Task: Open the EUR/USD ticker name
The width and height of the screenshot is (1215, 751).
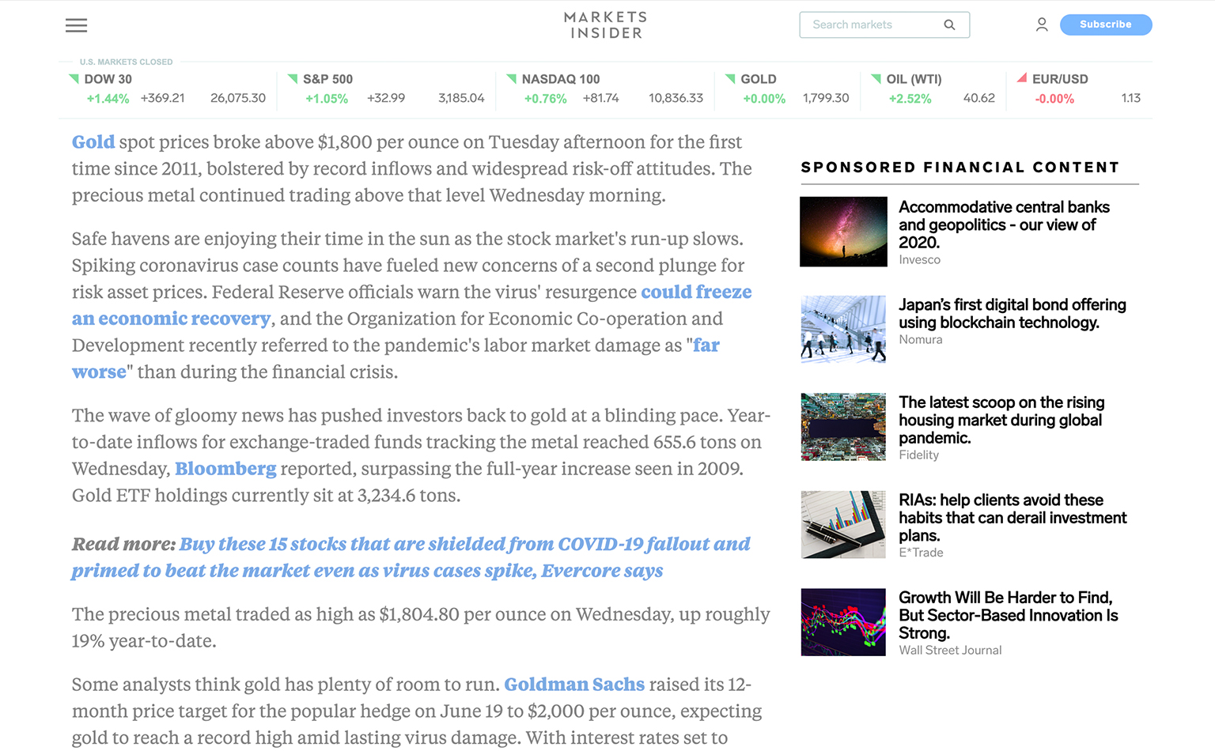Action: pos(1060,79)
